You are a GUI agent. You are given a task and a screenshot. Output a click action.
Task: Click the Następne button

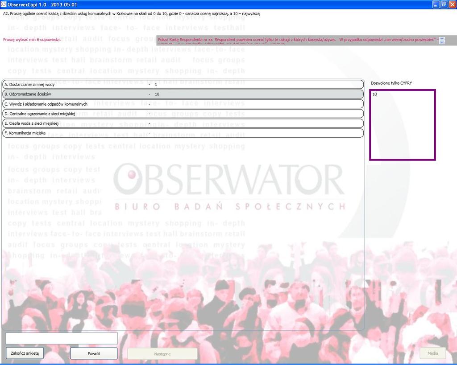162,354
